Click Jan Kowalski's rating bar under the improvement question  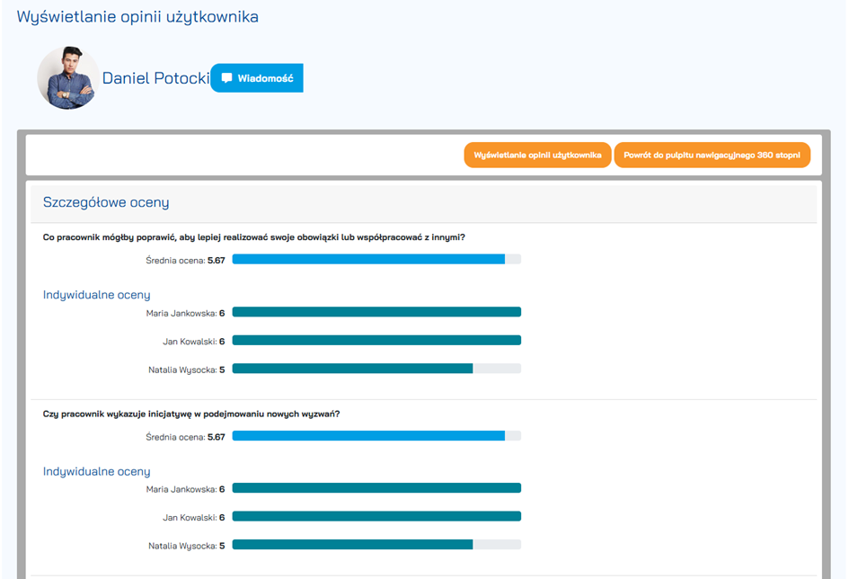tap(376, 341)
